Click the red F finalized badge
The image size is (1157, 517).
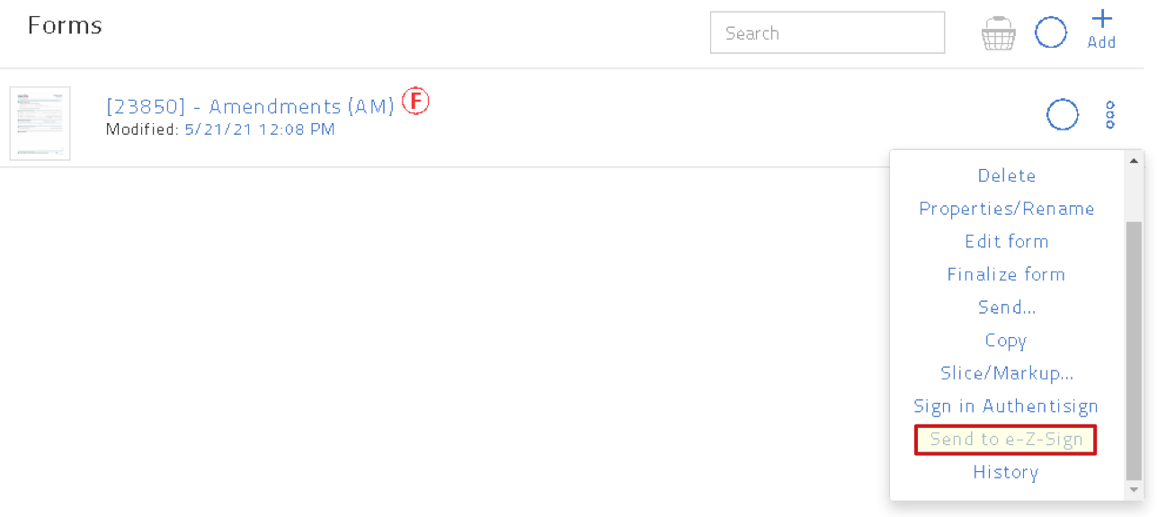click(x=415, y=101)
